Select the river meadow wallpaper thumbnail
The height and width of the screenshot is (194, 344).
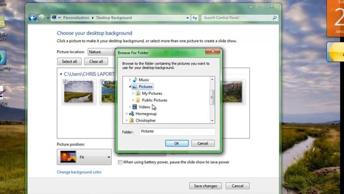point(78,92)
